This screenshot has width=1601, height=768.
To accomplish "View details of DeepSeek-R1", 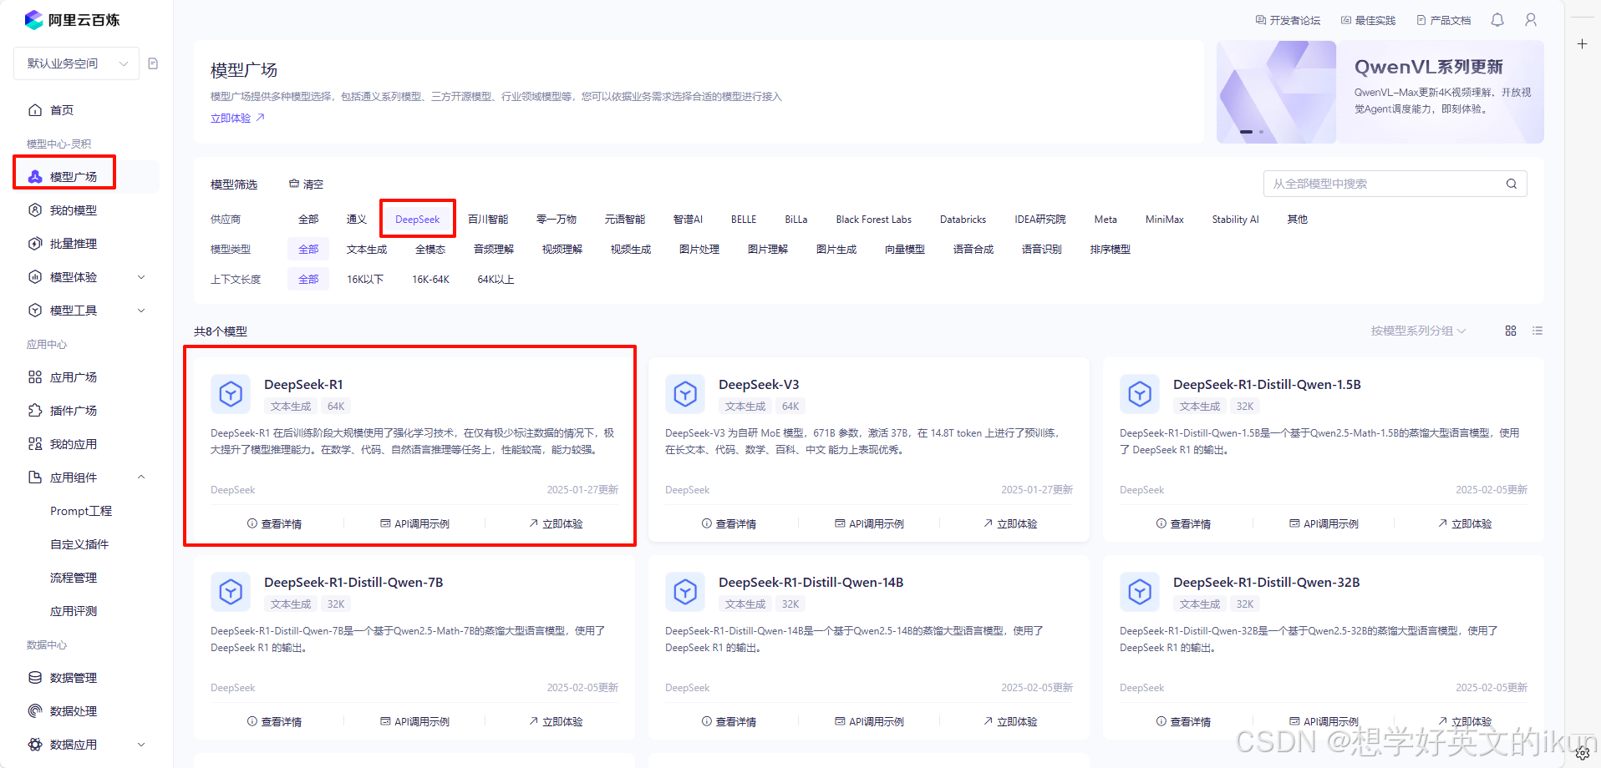I will point(274,523).
